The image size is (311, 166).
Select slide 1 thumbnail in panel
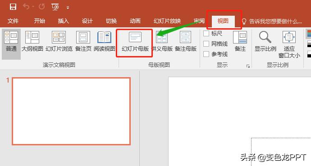tap(71, 111)
